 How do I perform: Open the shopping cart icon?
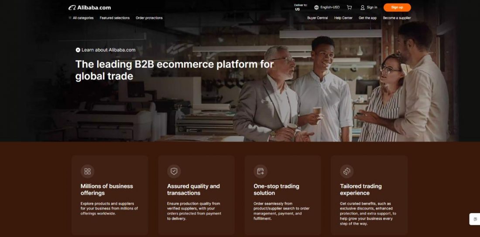[349, 7]
